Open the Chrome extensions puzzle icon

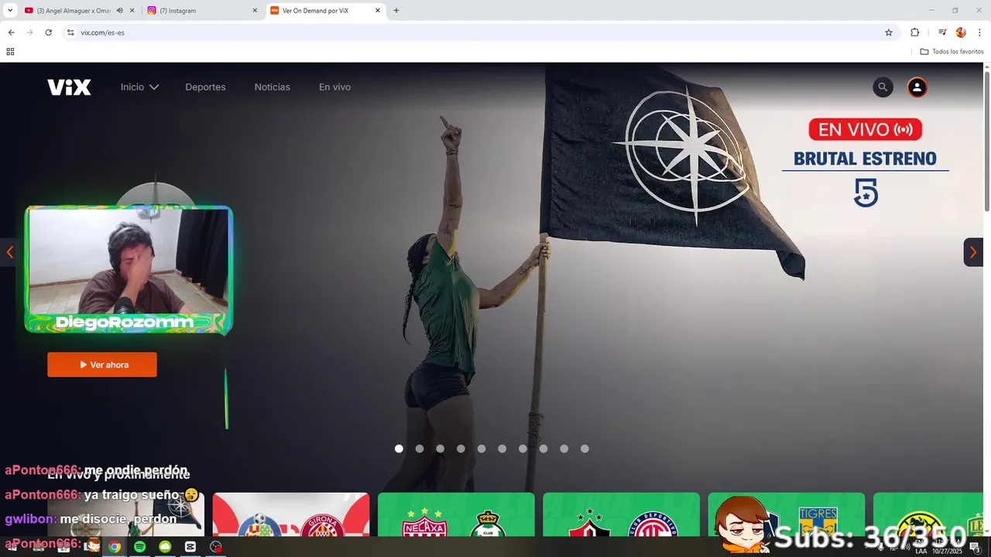point(914,32)
